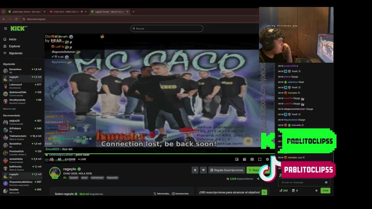Screen dimensions: 372x209
Task: Toggle the notification bell for rageylo
Action: point(195,170)
